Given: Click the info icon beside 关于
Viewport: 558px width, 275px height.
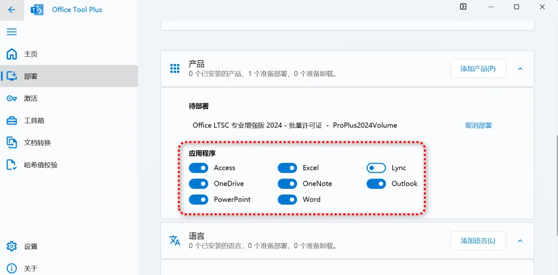Looking at the screenshot, I should 12,268.
